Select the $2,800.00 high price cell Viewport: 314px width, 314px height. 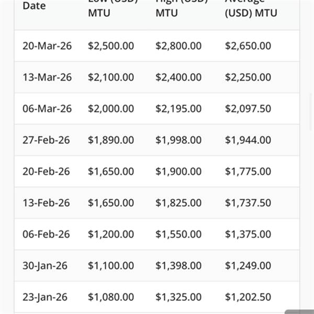pyautogui.click(x=178, y=46)
